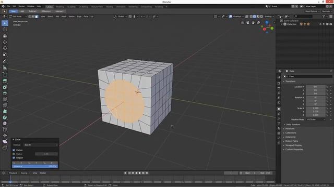Select the Annotate pencil tool

[x=5, y=61]
